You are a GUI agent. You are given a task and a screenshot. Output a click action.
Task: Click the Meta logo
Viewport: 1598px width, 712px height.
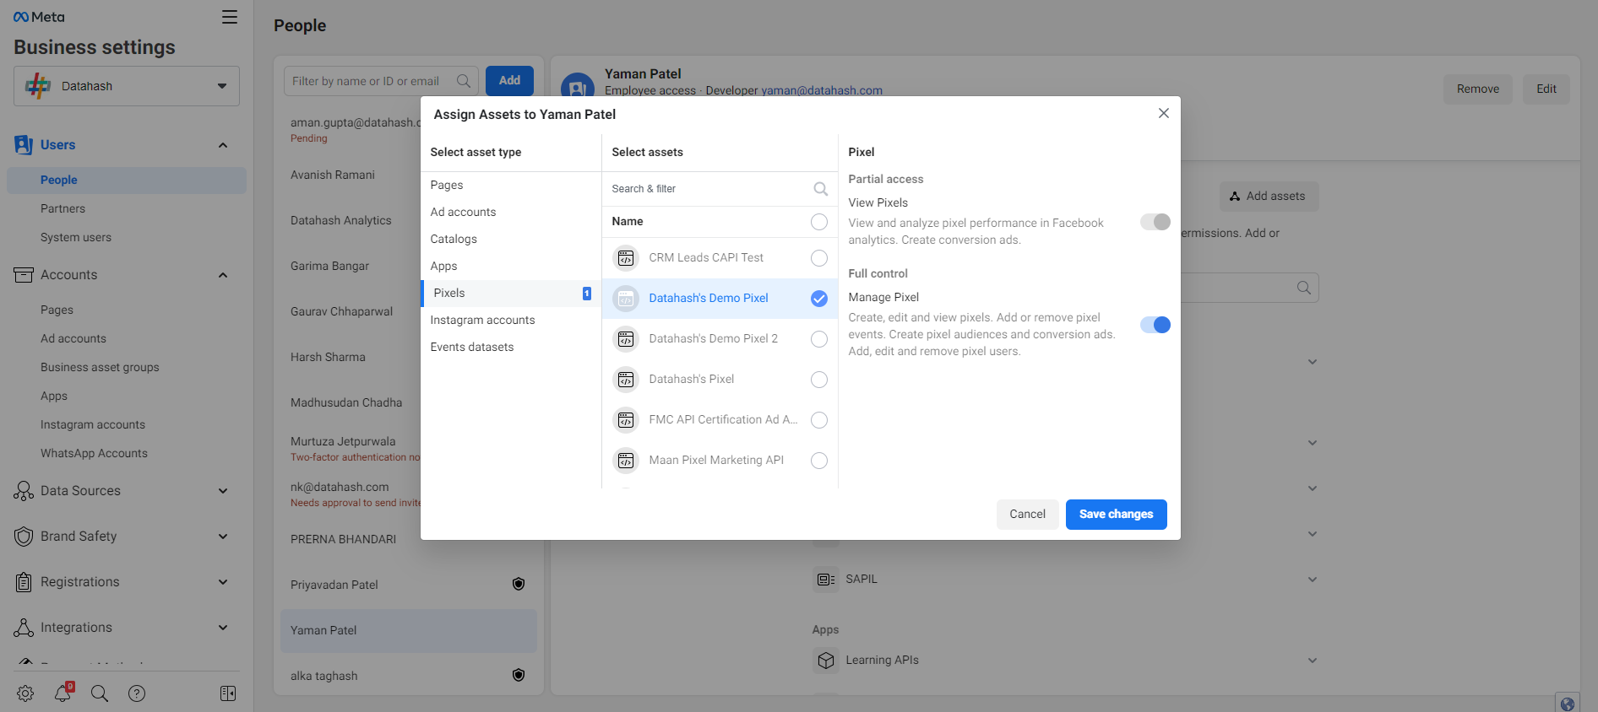[x=39, y=17]
